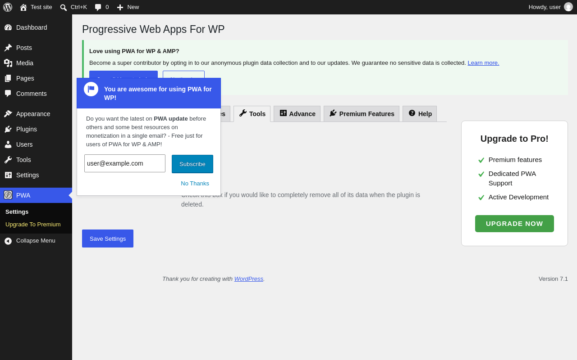Screen dimensions: 577x360
Task: Click the You are awesome popup title
Action: click(158, 93)
